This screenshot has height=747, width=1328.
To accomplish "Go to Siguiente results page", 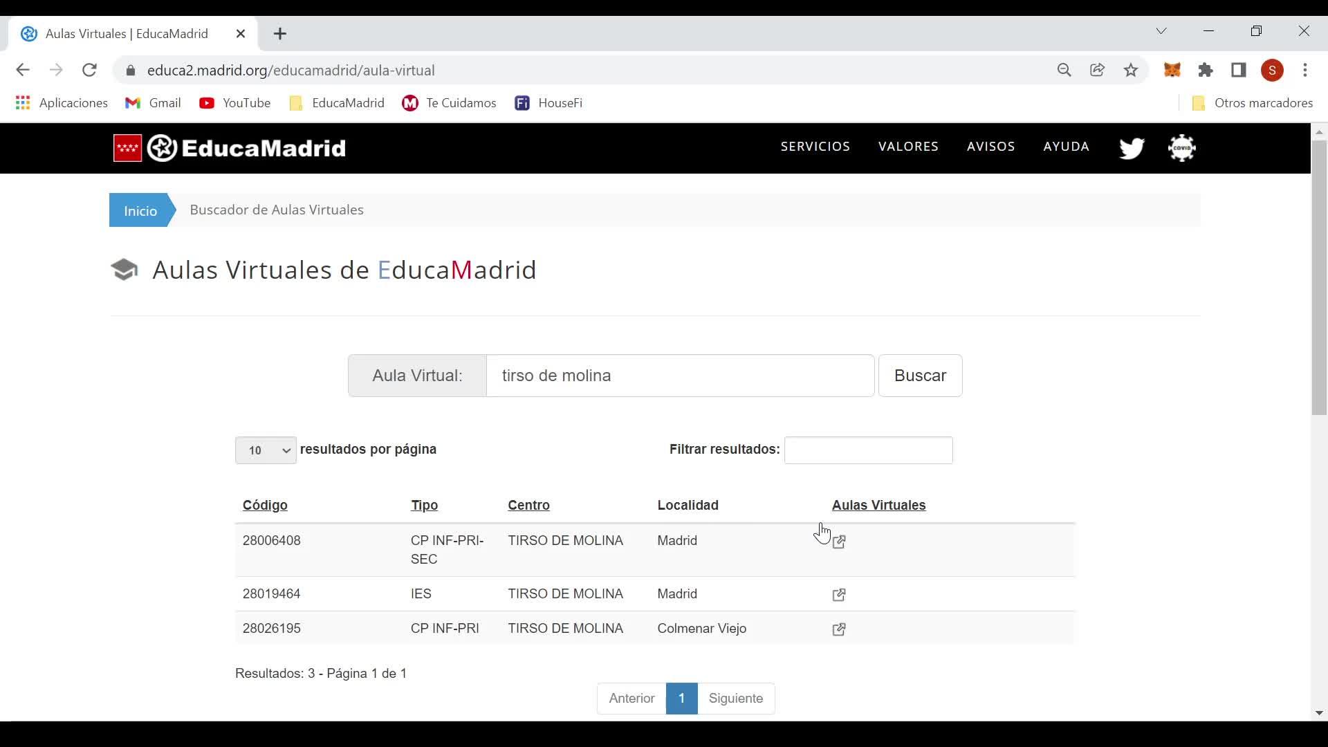I will pyautogui.click(x=735, y=699).
